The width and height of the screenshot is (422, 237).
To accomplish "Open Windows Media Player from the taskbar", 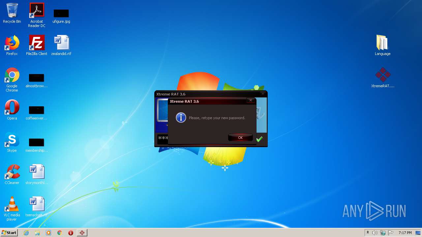I will point(48,233).
